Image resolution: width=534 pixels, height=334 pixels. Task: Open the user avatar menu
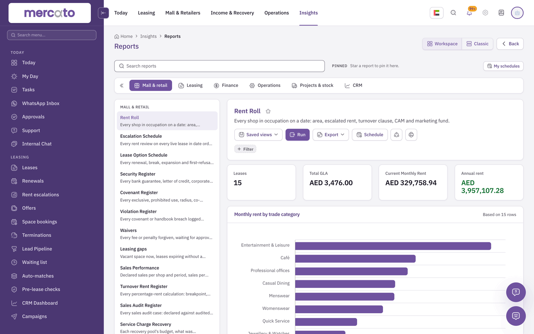[x=517, y=13]
